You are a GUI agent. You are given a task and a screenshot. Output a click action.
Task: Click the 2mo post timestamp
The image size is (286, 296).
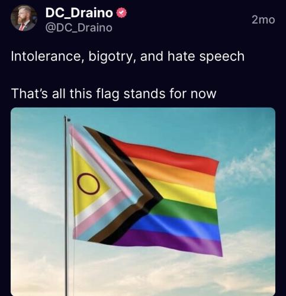click(x=263, y=20)
